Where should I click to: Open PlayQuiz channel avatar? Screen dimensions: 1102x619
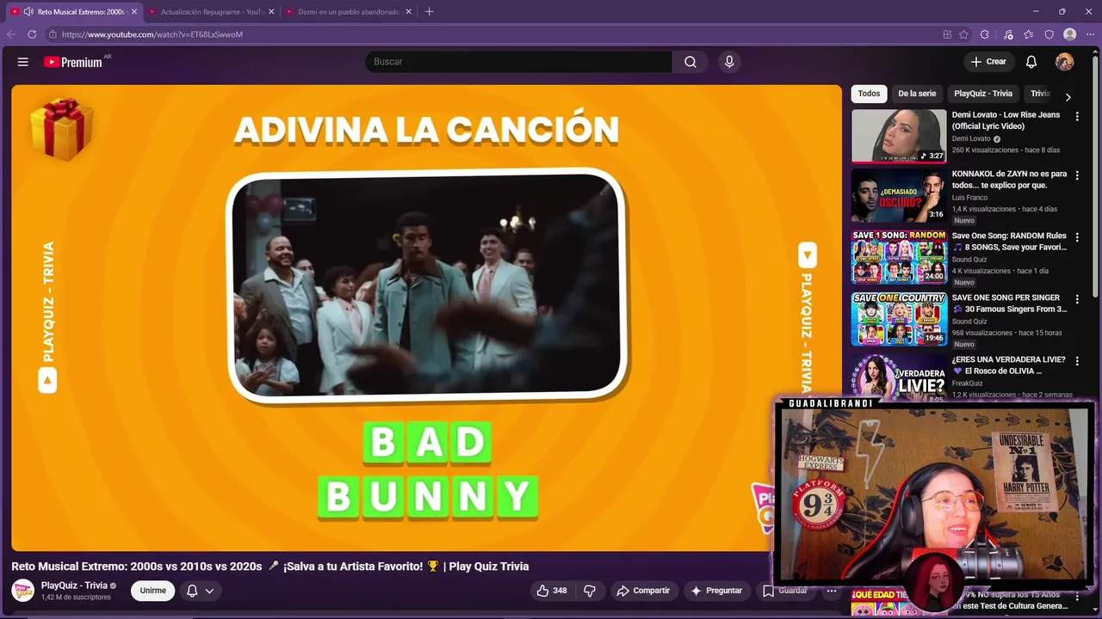[23, 591]
